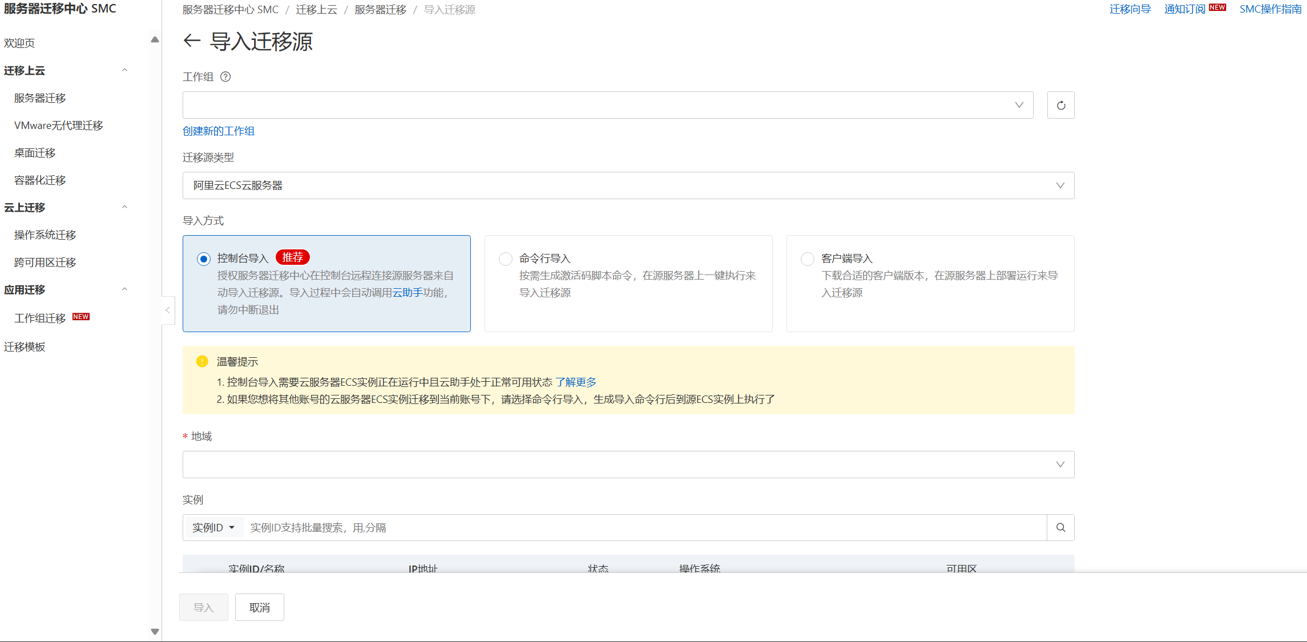Collapse the 云上迁移 sidebar section
Image resolution: width=1307 pixels, height=642 pixels.
pos(124,207)
